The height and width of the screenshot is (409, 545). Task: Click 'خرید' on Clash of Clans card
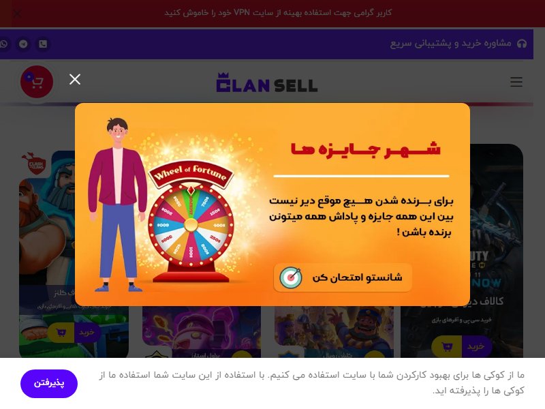click(87, 333)
